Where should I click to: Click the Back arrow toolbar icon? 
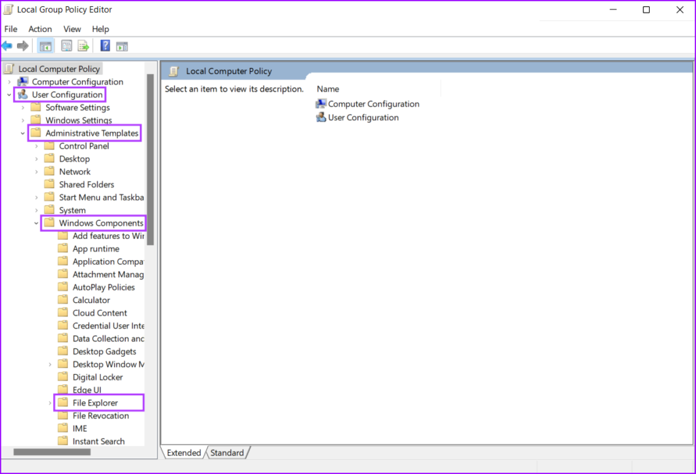7,45
